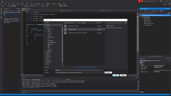Click the dialog's template search magnifier icon
Viewport: 171px width, 96px height.
pyautogui.click(x=125, y=23)
